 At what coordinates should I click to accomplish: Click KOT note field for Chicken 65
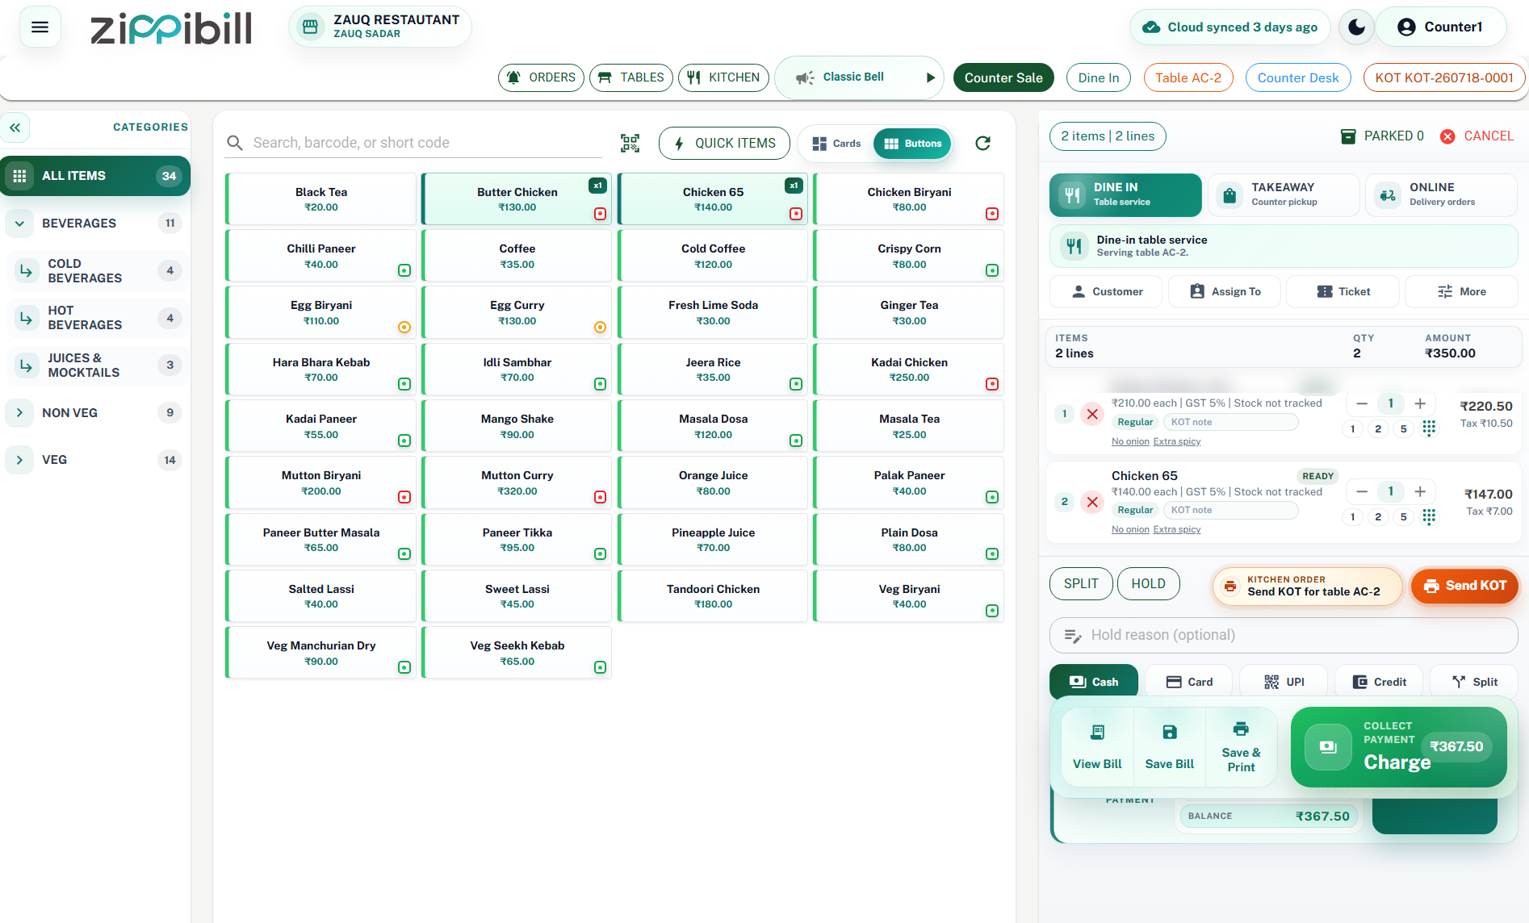[x=1230, y=511]
